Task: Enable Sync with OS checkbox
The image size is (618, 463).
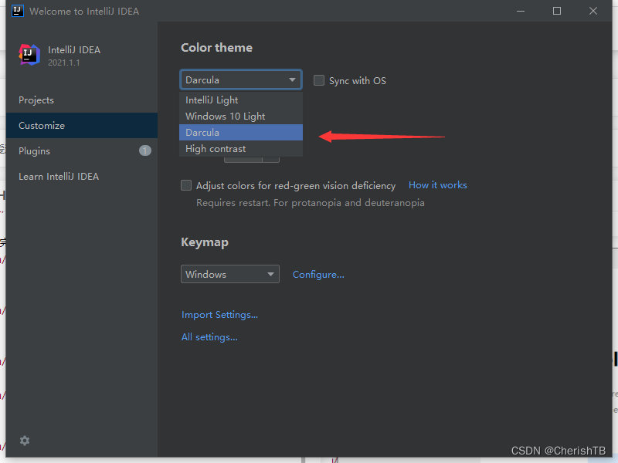Action: (319, 80)
